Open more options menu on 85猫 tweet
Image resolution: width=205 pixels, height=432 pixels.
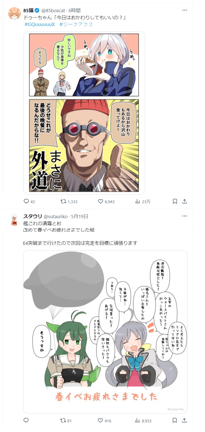[184, 10]
